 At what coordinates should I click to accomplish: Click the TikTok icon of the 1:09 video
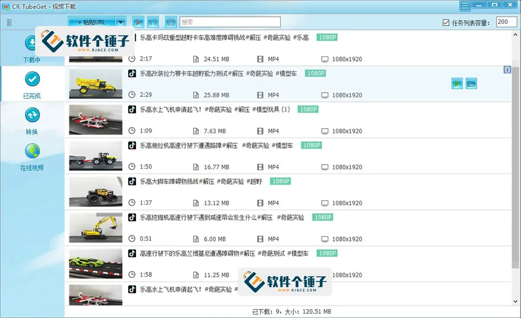pos(132,109)
